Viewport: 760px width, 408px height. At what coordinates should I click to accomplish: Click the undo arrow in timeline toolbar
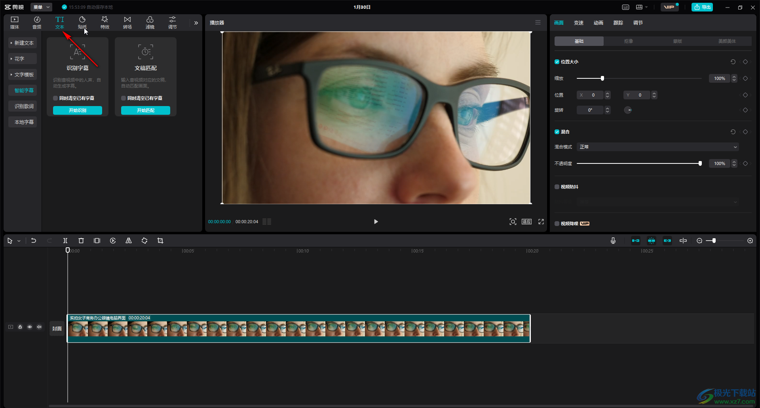(x=34, y=241)
